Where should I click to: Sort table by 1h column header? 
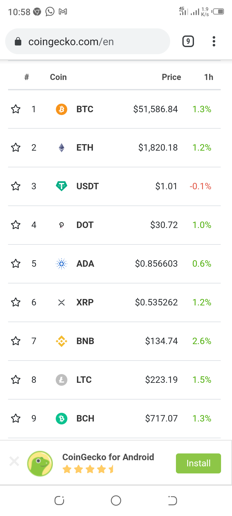point(209,77)
